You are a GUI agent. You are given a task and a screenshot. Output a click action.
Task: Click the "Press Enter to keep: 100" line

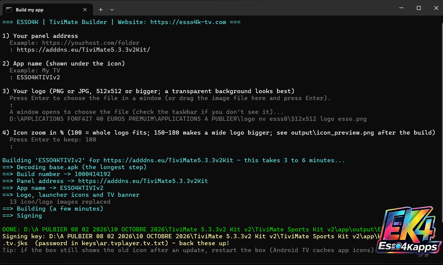point(53,139)
